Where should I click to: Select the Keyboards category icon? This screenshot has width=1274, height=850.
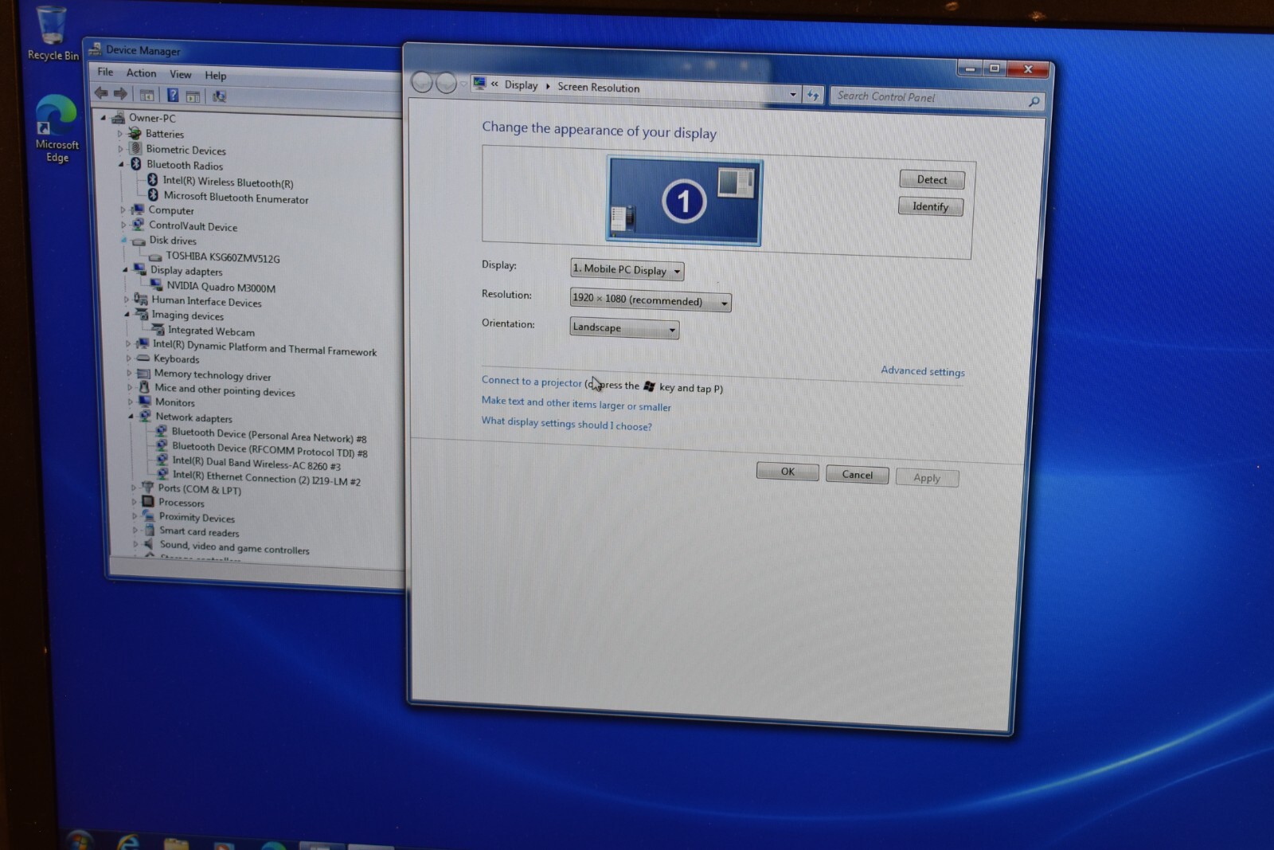click(x=143, y=358)
